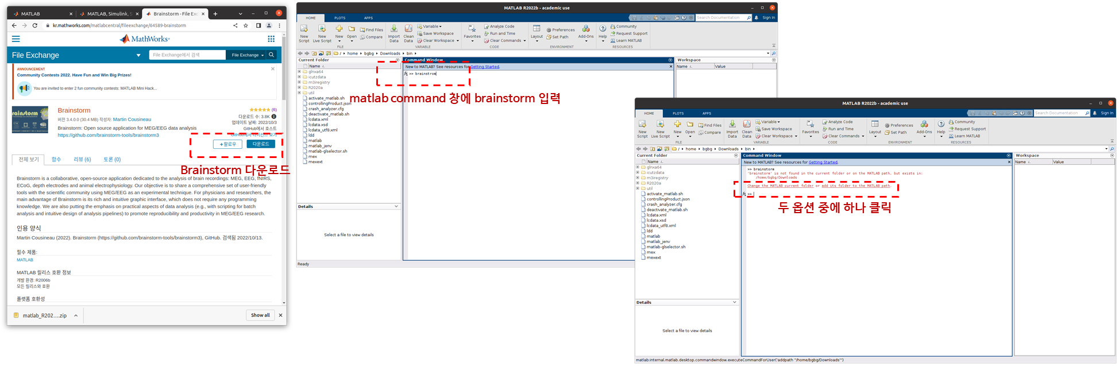Open brainstorm3 GitHub URL link

(108, 135)
